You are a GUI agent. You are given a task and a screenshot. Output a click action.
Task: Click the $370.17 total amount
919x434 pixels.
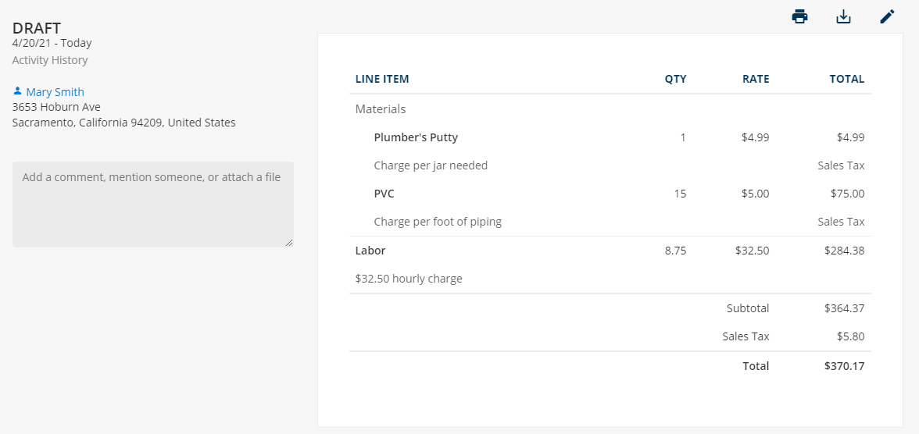pyautogui.click(x=844, y=365)
